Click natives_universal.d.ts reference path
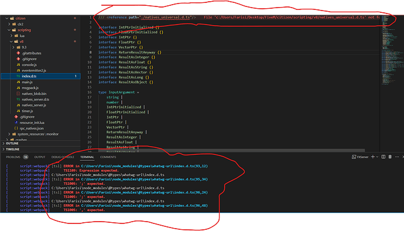Viewport: 404px width, 231px height. 166,17
